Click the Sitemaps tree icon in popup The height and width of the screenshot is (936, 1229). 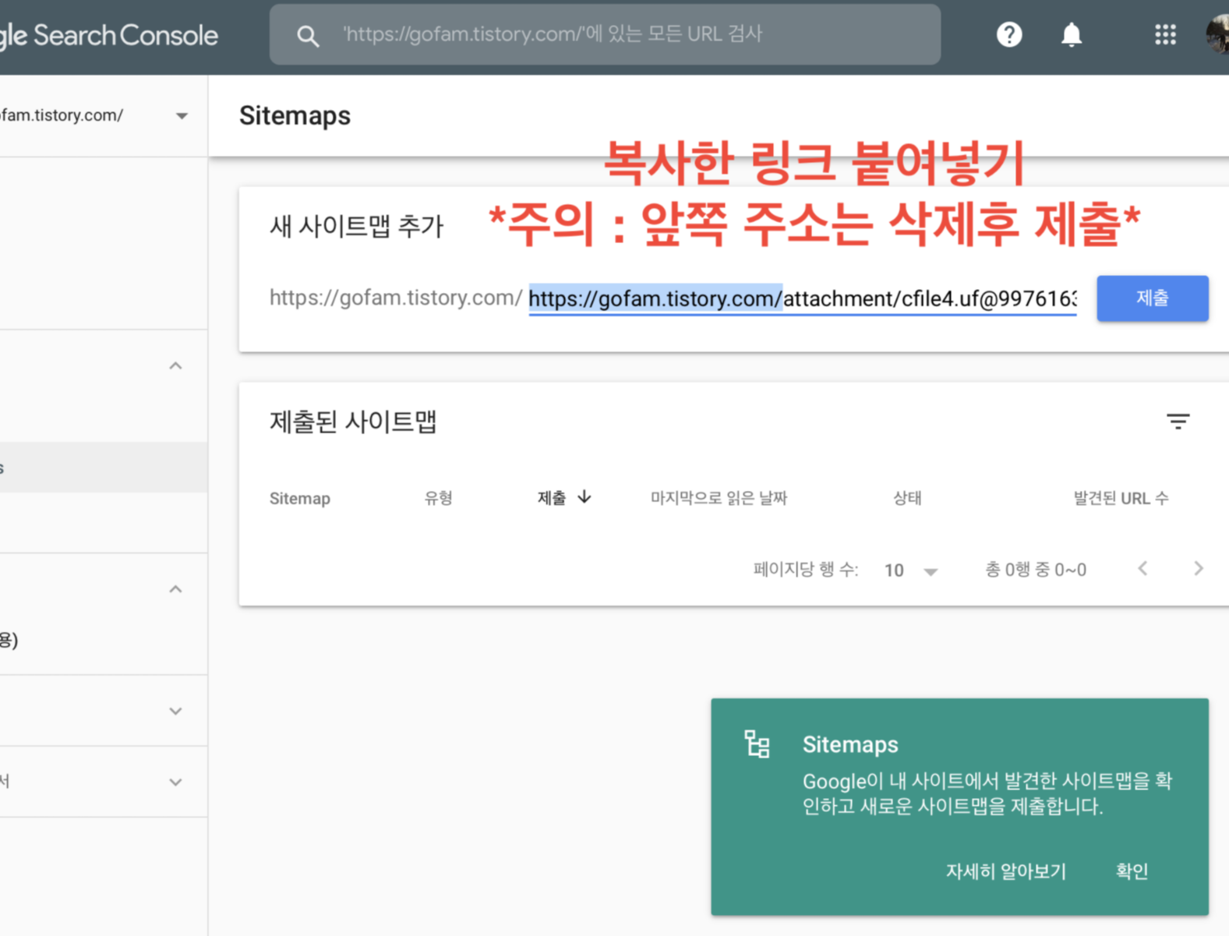757,744
